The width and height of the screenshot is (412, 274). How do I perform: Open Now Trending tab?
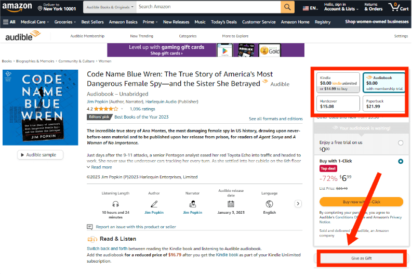tap(142, 36)
